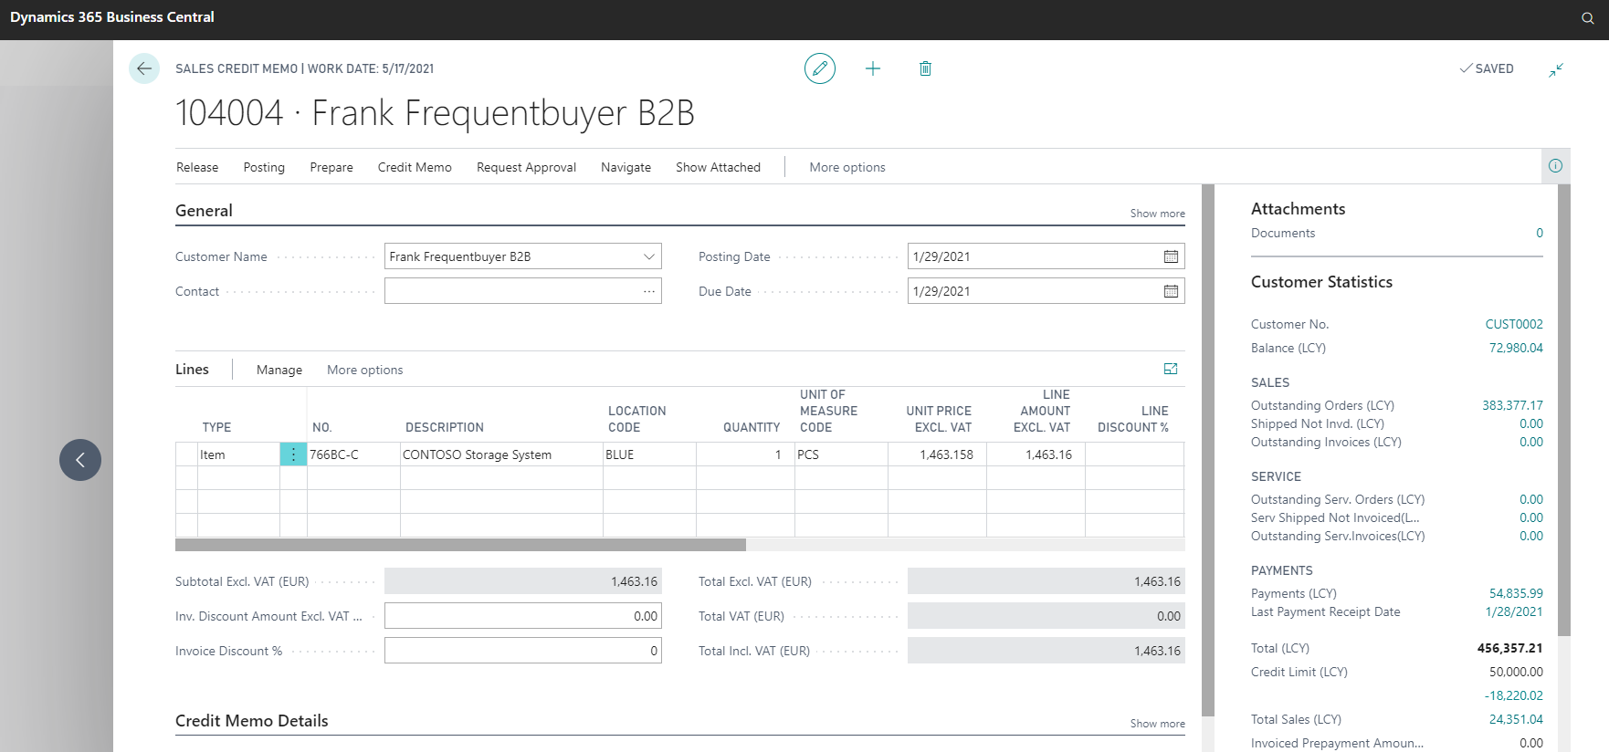Open line options for item 766BC-C

(x=293, y=454)
